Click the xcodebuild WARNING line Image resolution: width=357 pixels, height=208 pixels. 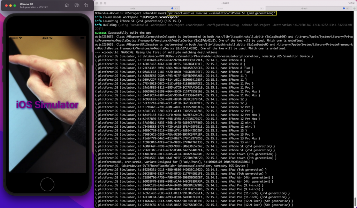[157, 52]
